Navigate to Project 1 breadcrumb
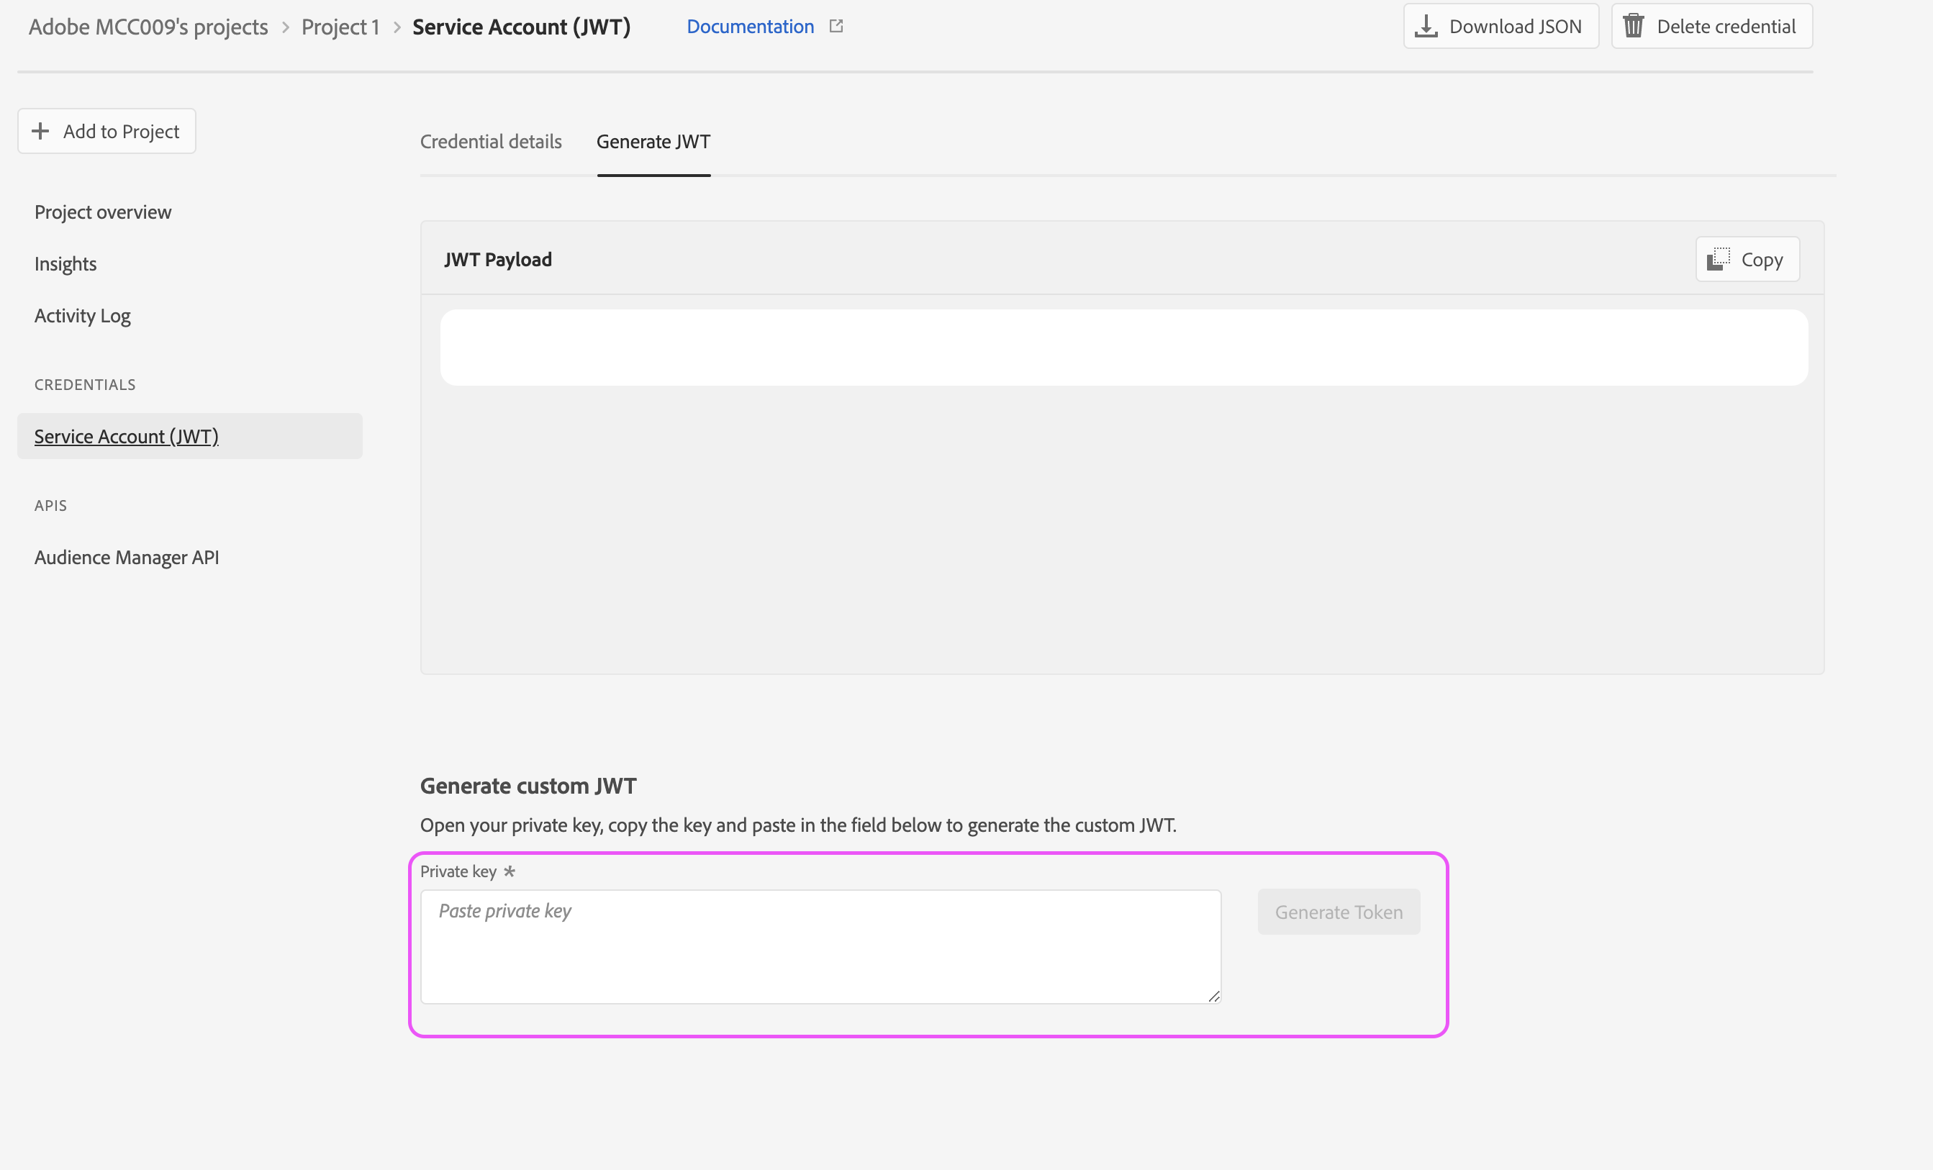Viewport: 1933px width, 1170px height. 340,27
